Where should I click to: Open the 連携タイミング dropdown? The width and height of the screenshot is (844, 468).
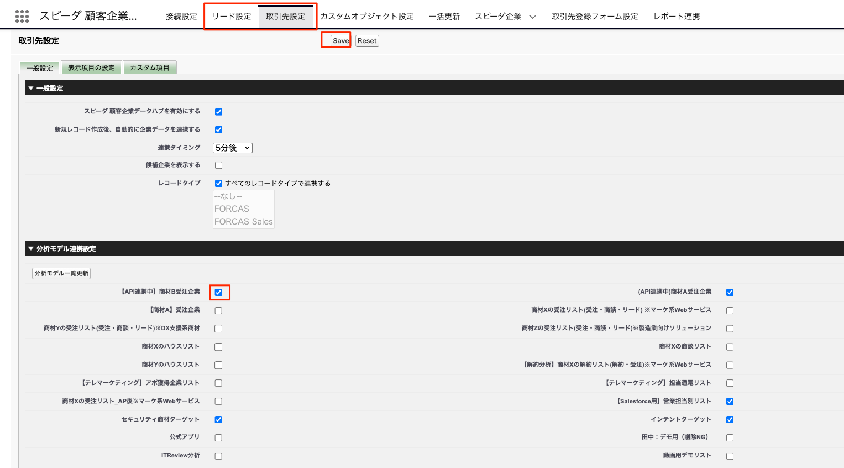[x=232, y=148]
